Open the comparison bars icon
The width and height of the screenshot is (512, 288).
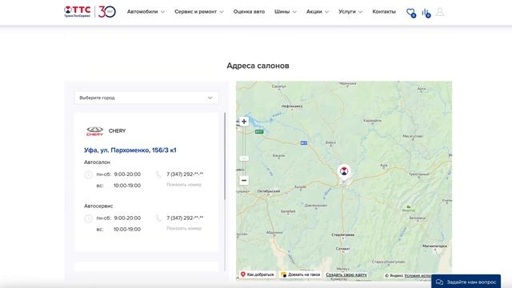[x=426, y=13]
